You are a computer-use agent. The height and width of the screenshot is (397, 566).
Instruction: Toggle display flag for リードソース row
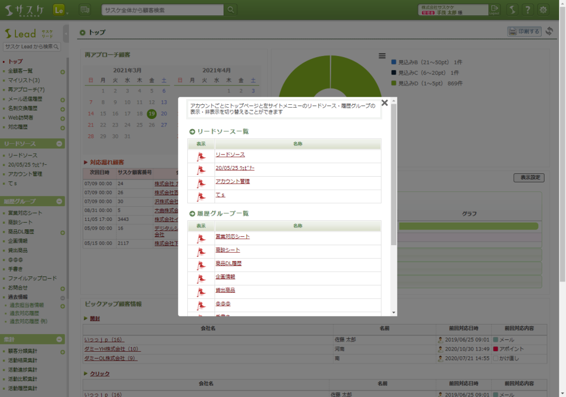tap(201, 156)
